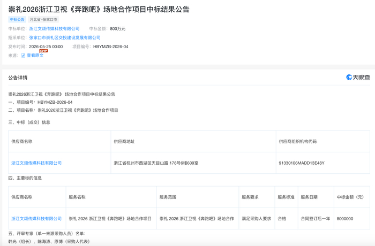Open supplier link in 中标（成交）信息 table
Image resolution: width=375 pixels, height=246 pixels.
[36, 163]
